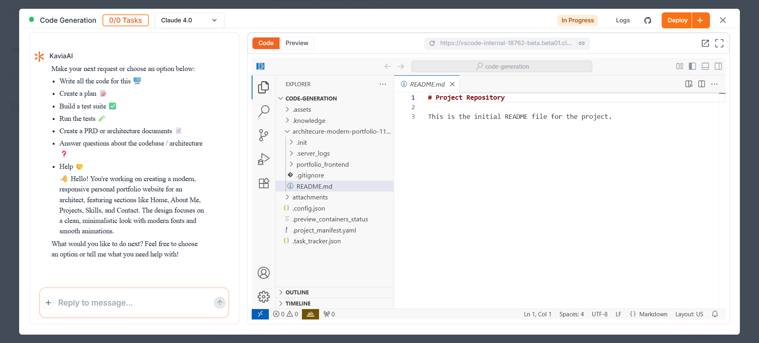759x343 pixels.
Task: Open the Manage gear icon
Action: coord(264,297)
